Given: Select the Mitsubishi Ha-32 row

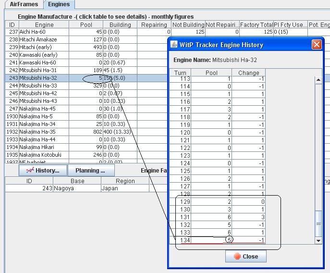Looking at the screenshot, I should pos(86,78).
